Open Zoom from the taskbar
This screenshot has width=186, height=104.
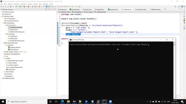110,101
